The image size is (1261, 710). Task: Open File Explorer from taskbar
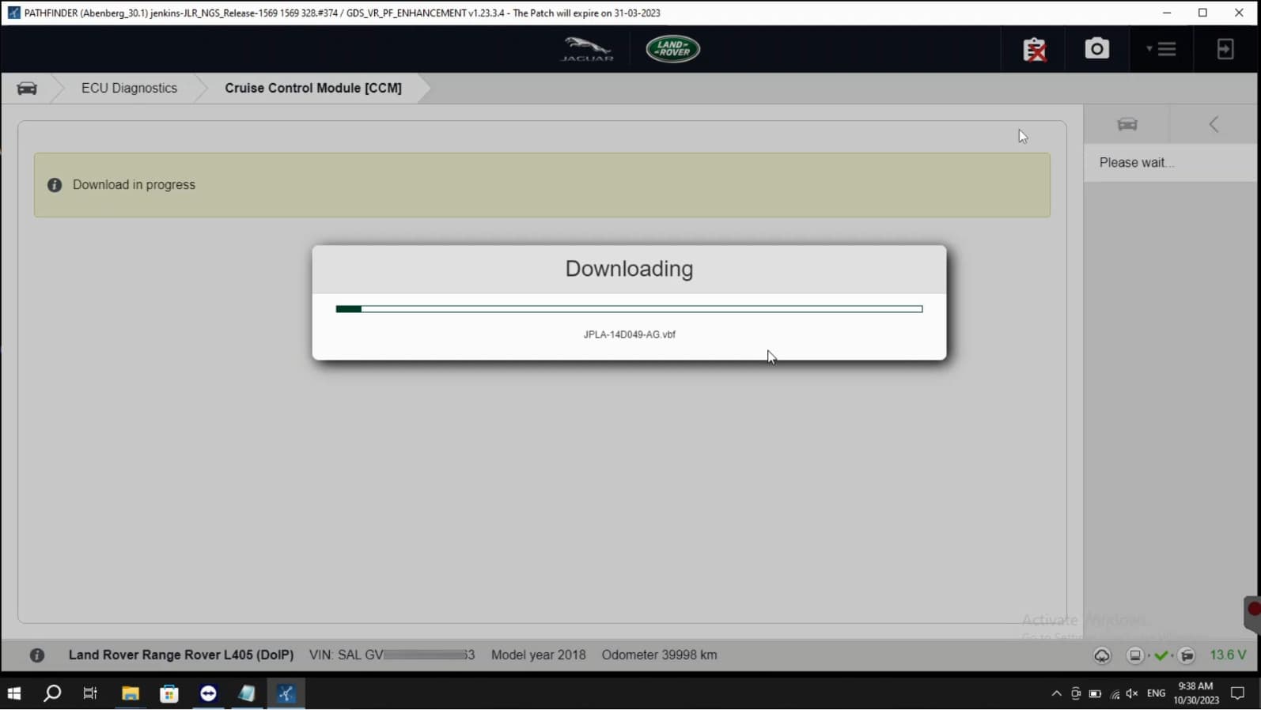[x=130, y=693]
